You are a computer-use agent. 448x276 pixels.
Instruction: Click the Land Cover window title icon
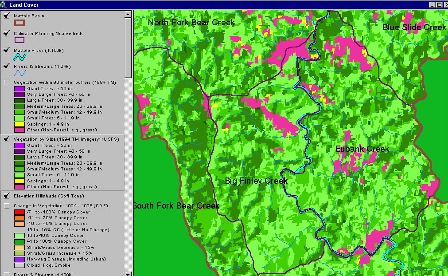tap(3, 4)
